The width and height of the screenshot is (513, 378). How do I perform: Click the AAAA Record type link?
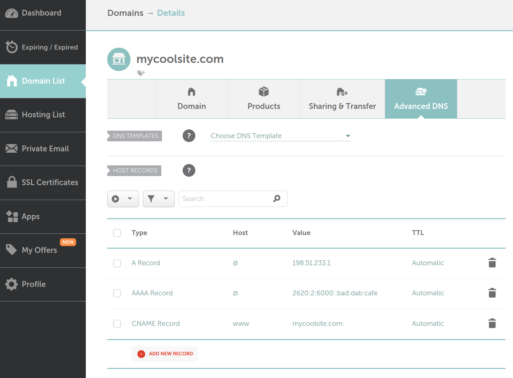point(152,293)
